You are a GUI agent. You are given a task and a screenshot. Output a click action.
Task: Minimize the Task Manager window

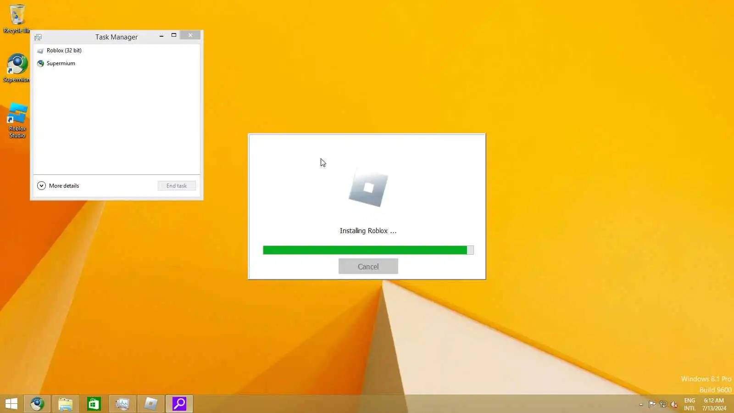click(x=161, y=35)
